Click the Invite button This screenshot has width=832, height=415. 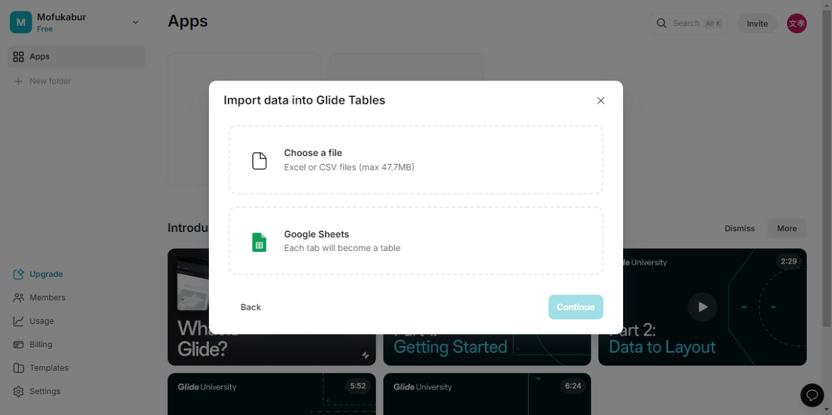[757, 23]
